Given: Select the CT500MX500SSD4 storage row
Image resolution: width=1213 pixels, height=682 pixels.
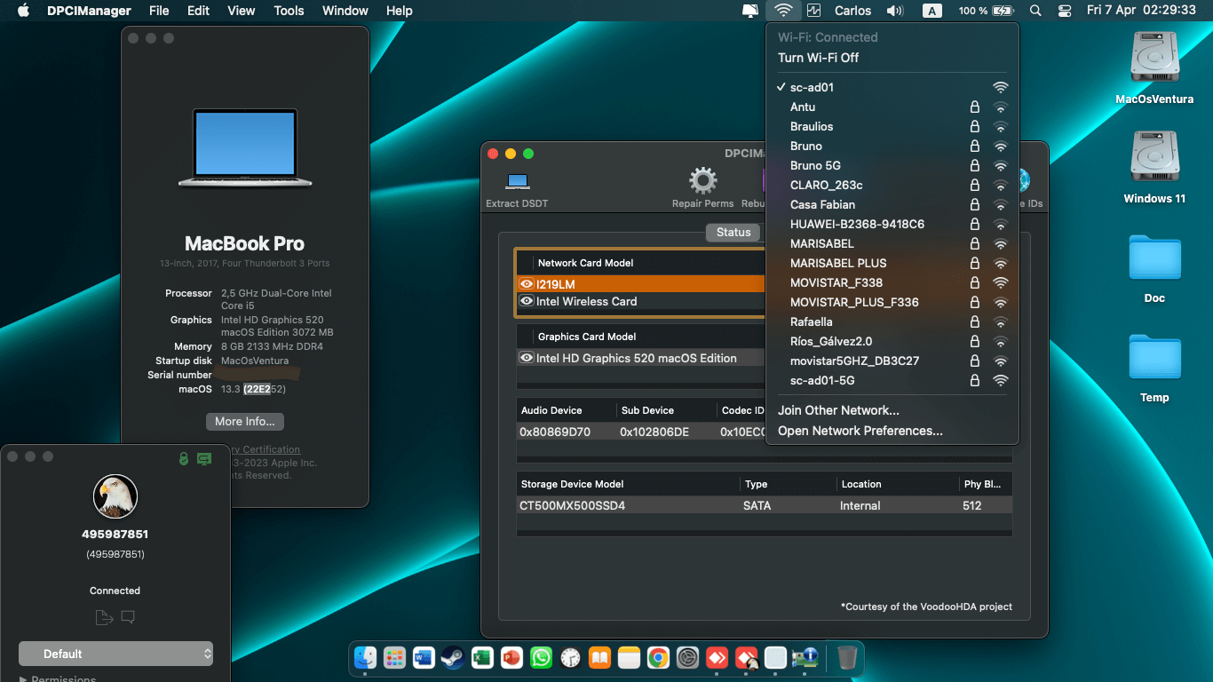Looking at the screenshot, I should [x=765, y=505].
